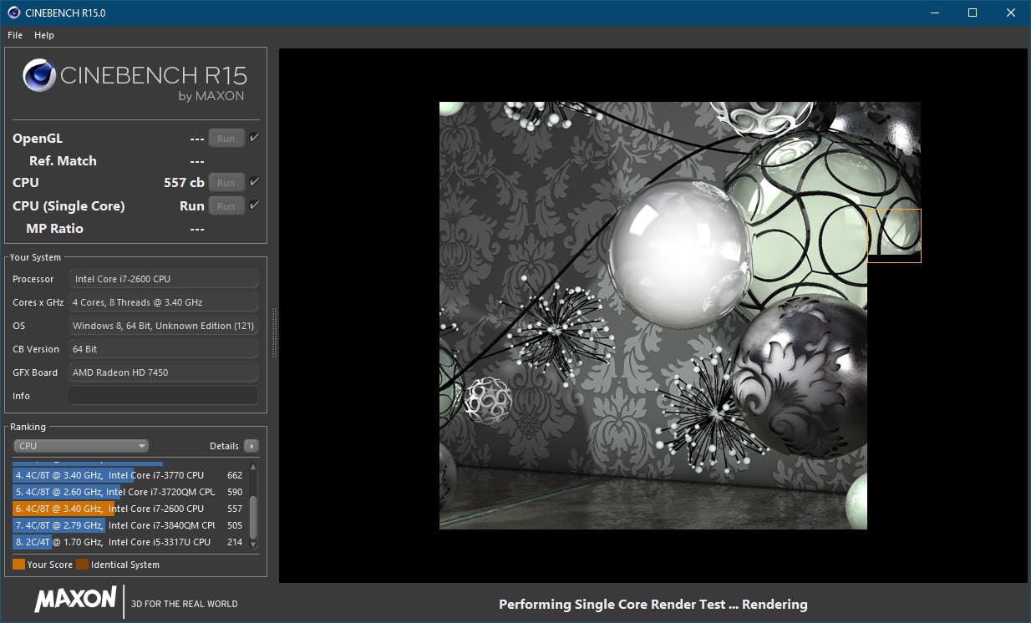Toggle the OpenGL test checkbox
The height and width of the screenshot is (623, 1031).
(254, 138)
